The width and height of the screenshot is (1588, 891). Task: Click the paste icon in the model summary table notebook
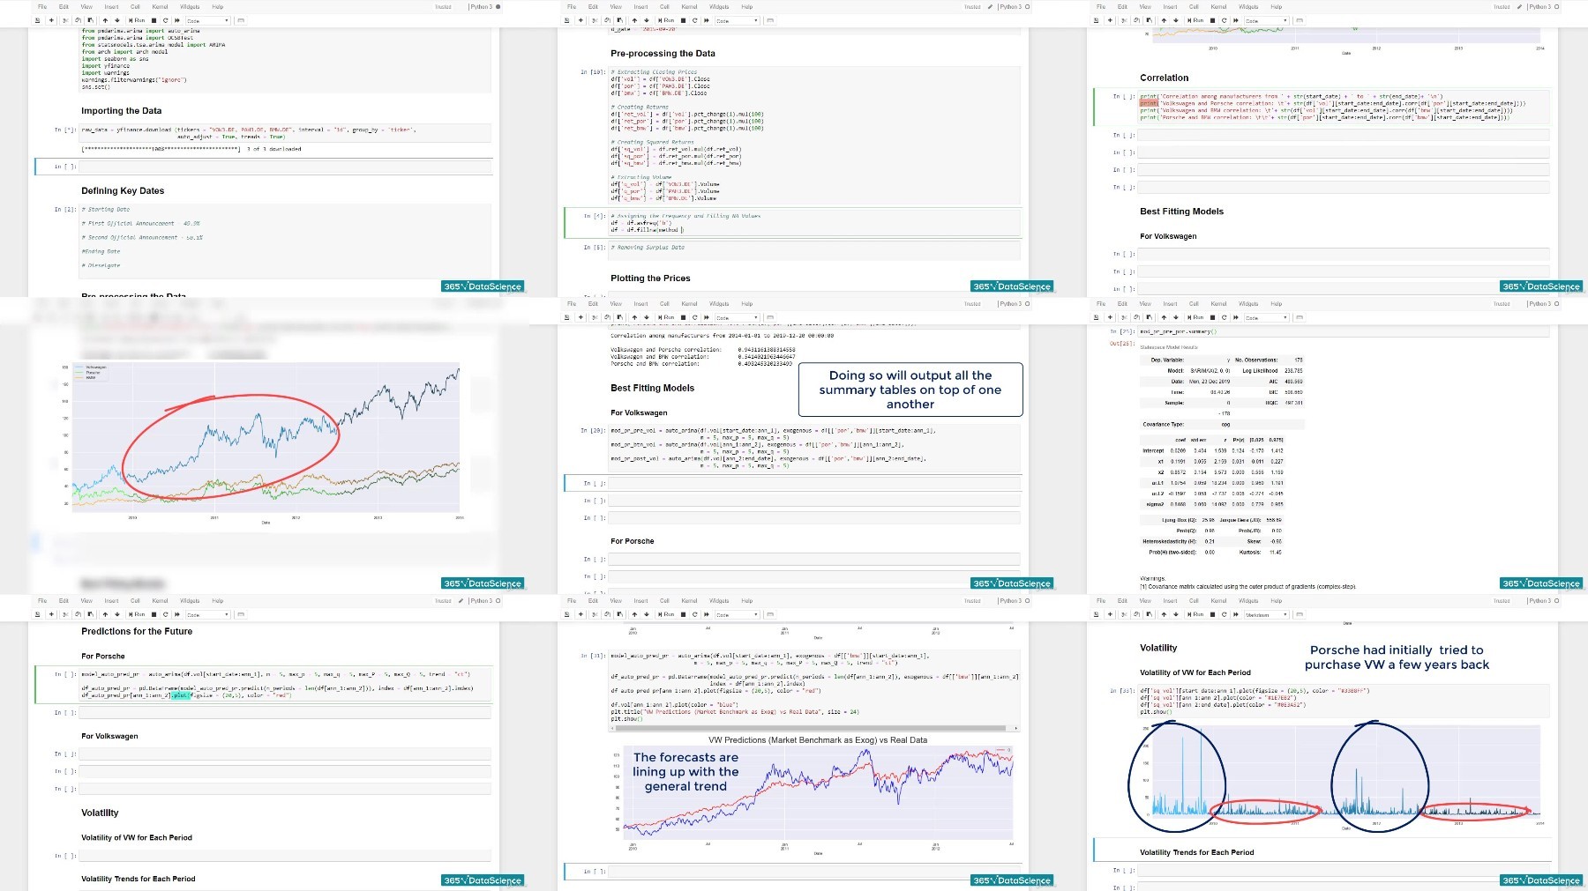[1149, 317]
